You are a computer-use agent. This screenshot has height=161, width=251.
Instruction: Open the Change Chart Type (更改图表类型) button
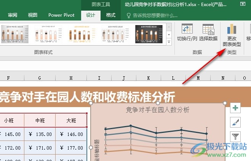232,35
